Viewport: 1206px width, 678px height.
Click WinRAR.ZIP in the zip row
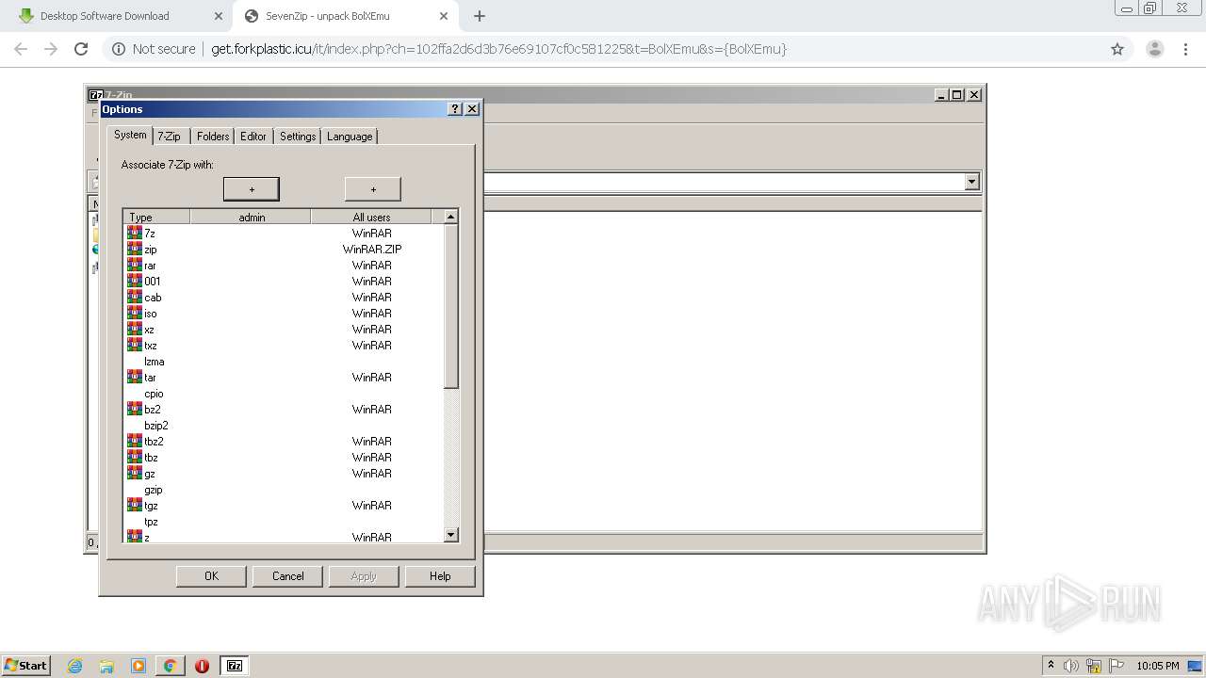pos(372,250)
